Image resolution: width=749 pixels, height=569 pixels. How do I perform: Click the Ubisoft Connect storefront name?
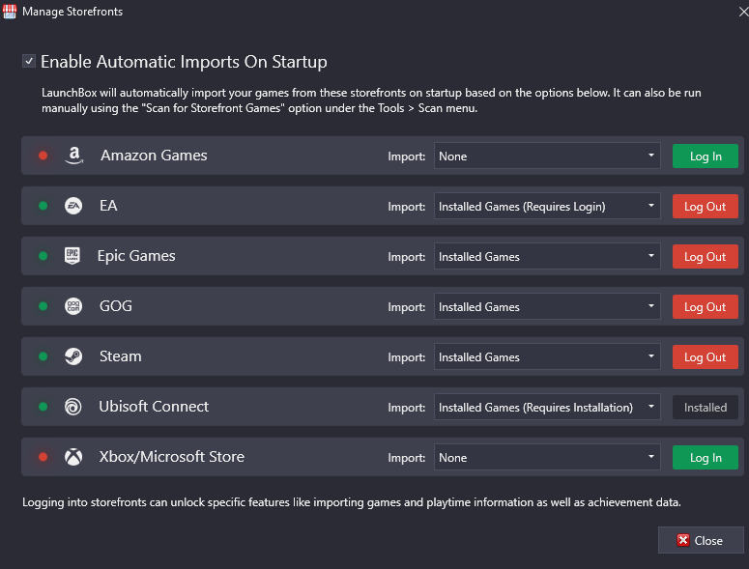click(x=154, y=407)
